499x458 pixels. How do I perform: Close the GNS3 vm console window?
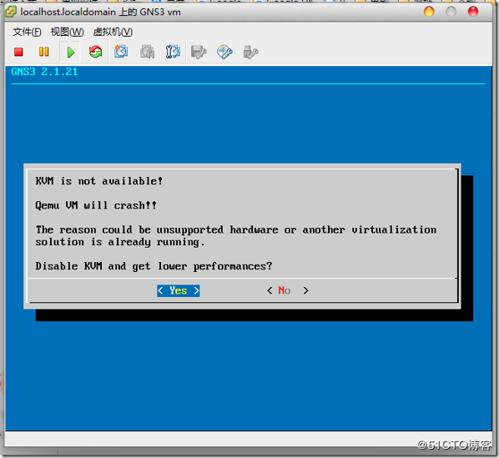coord(473,12)
